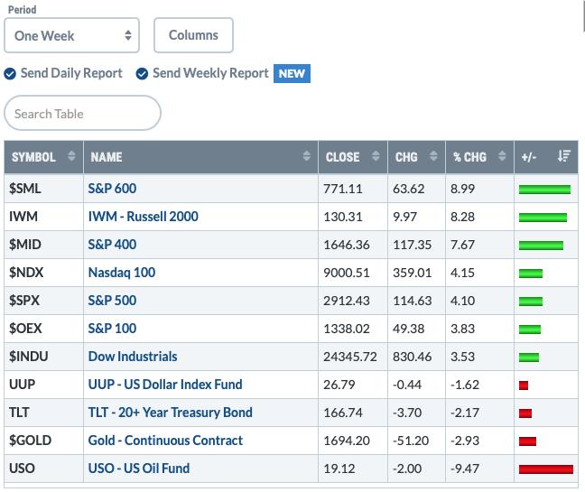
Task: Click the change value 49.38
Action: tap(408, 329)
